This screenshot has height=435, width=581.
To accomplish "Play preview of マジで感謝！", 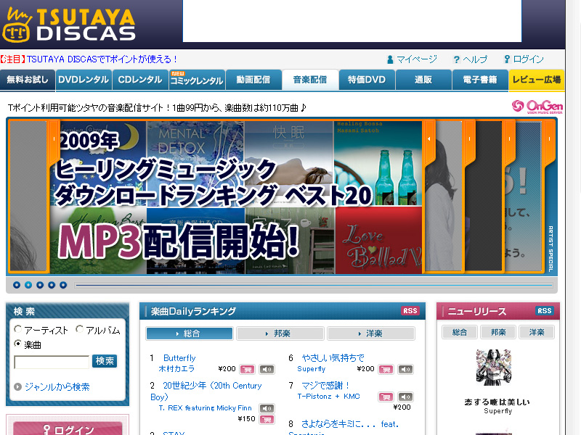I will tap(405, 397).
